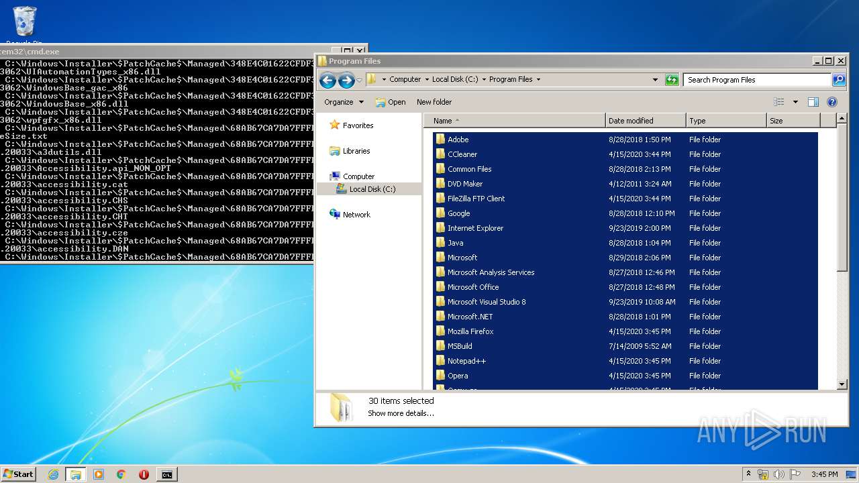Select Favorites in the navigation pane
The image size is (859, 483).
pyautogui.click(x=358, y=125)
